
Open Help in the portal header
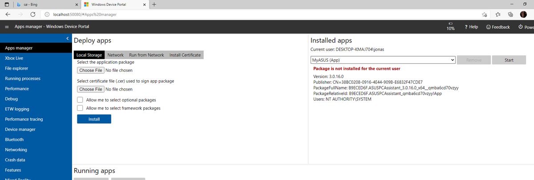pos(471,27)
